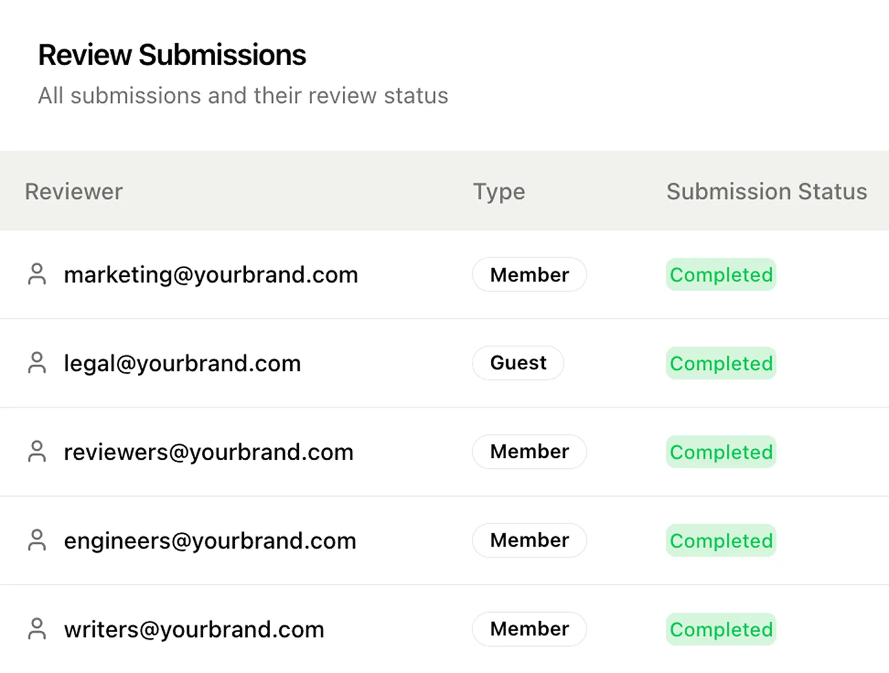Sort by the Type column header
889x673 pixels.
click(499, 192)
